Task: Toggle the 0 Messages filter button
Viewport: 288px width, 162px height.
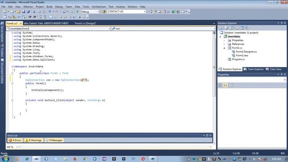Action: tap(54, 140)
